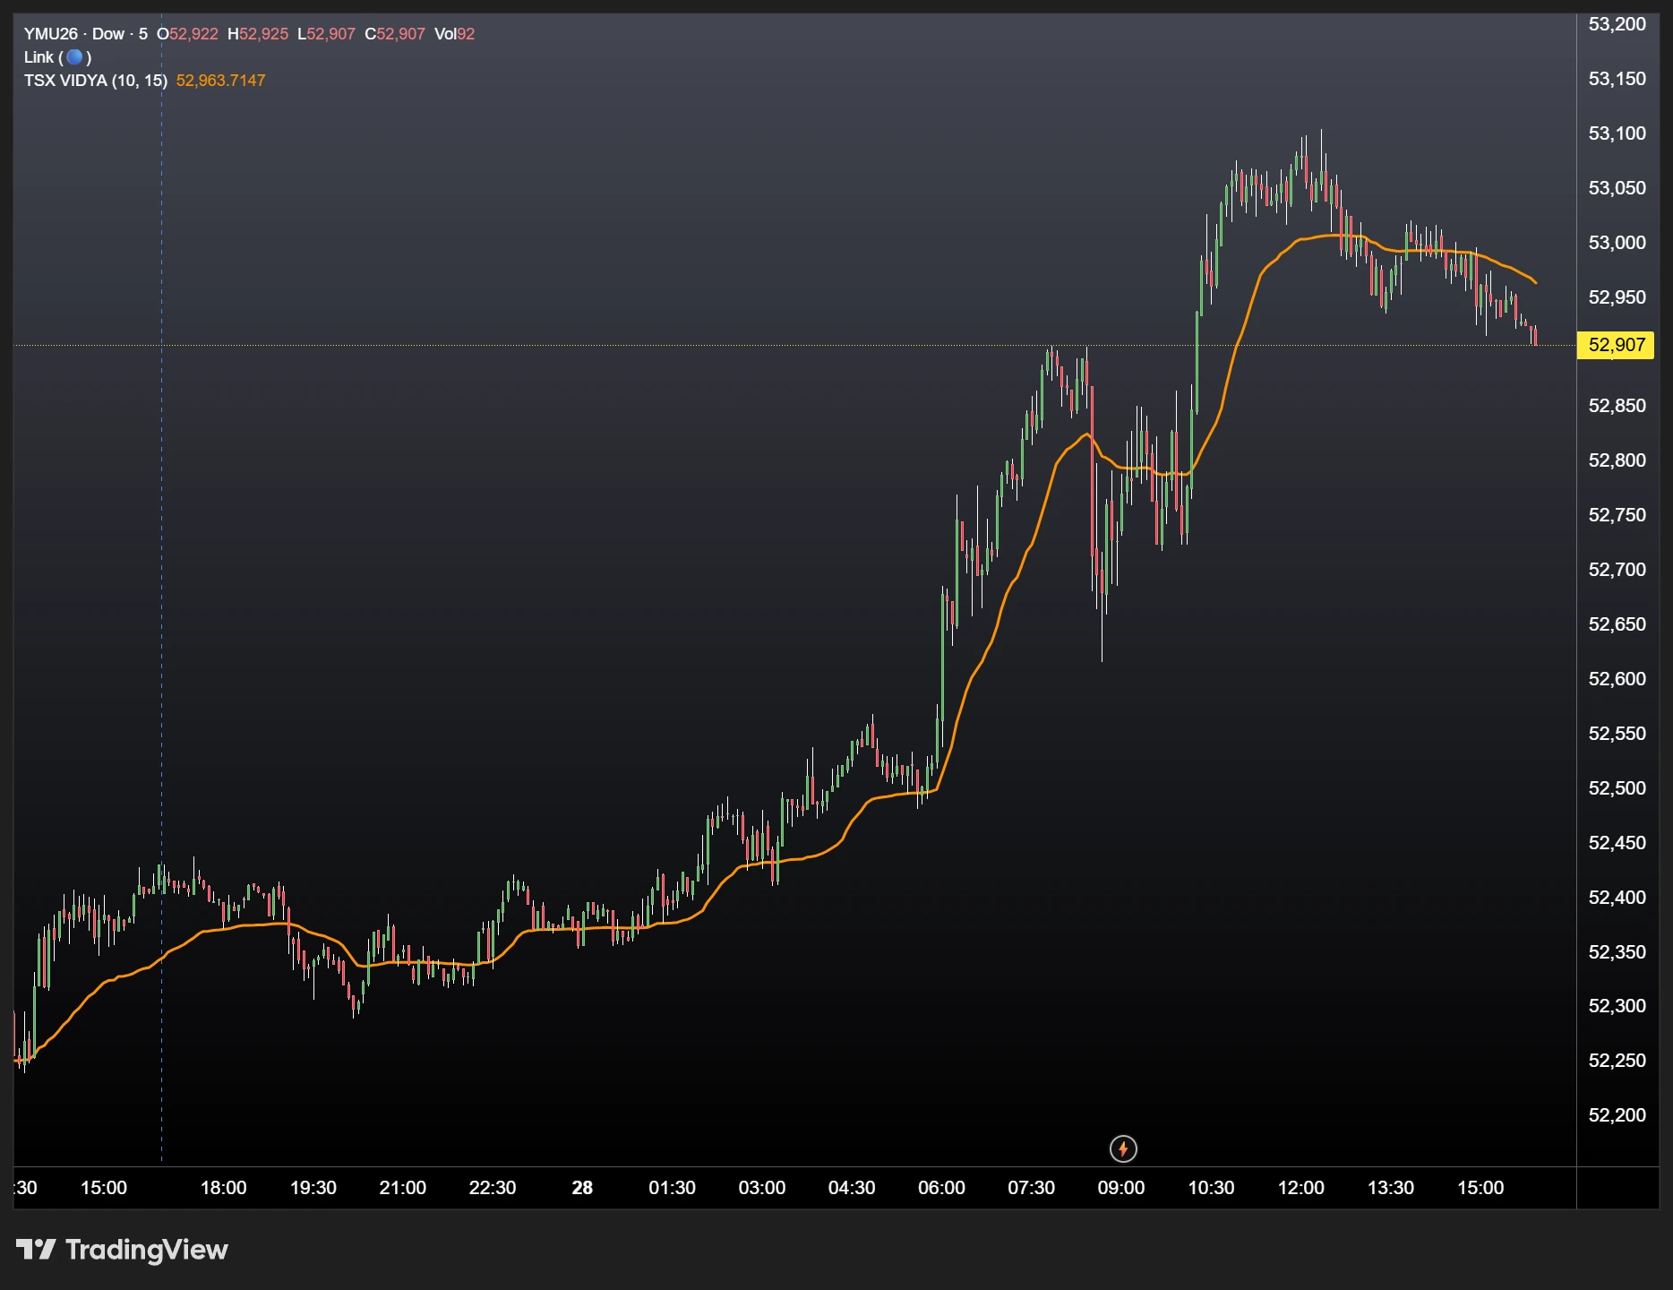
Task: Click the high value H52,925
Action: tap(258, 34)
